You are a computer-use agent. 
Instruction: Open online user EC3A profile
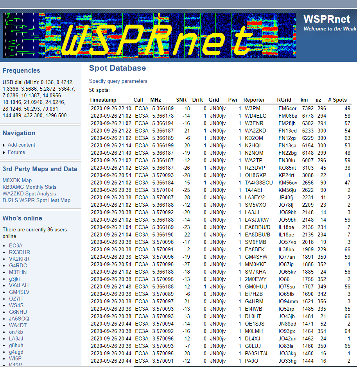click(x=16, y=245)
